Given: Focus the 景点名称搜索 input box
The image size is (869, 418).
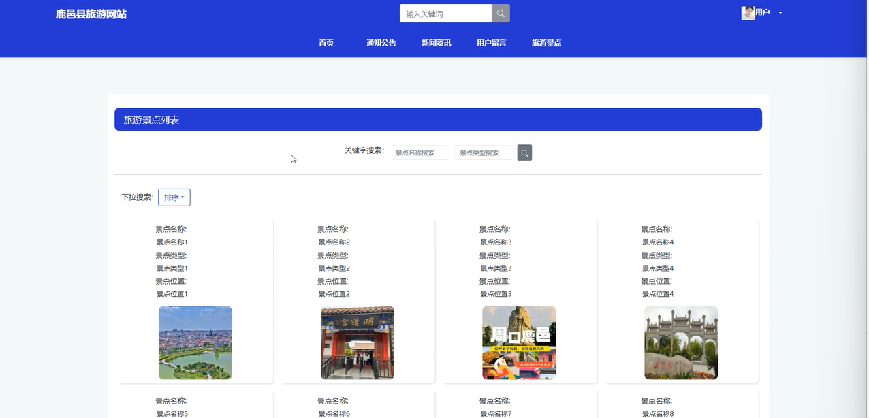Looking at the screenshot, I should point(420,153).
